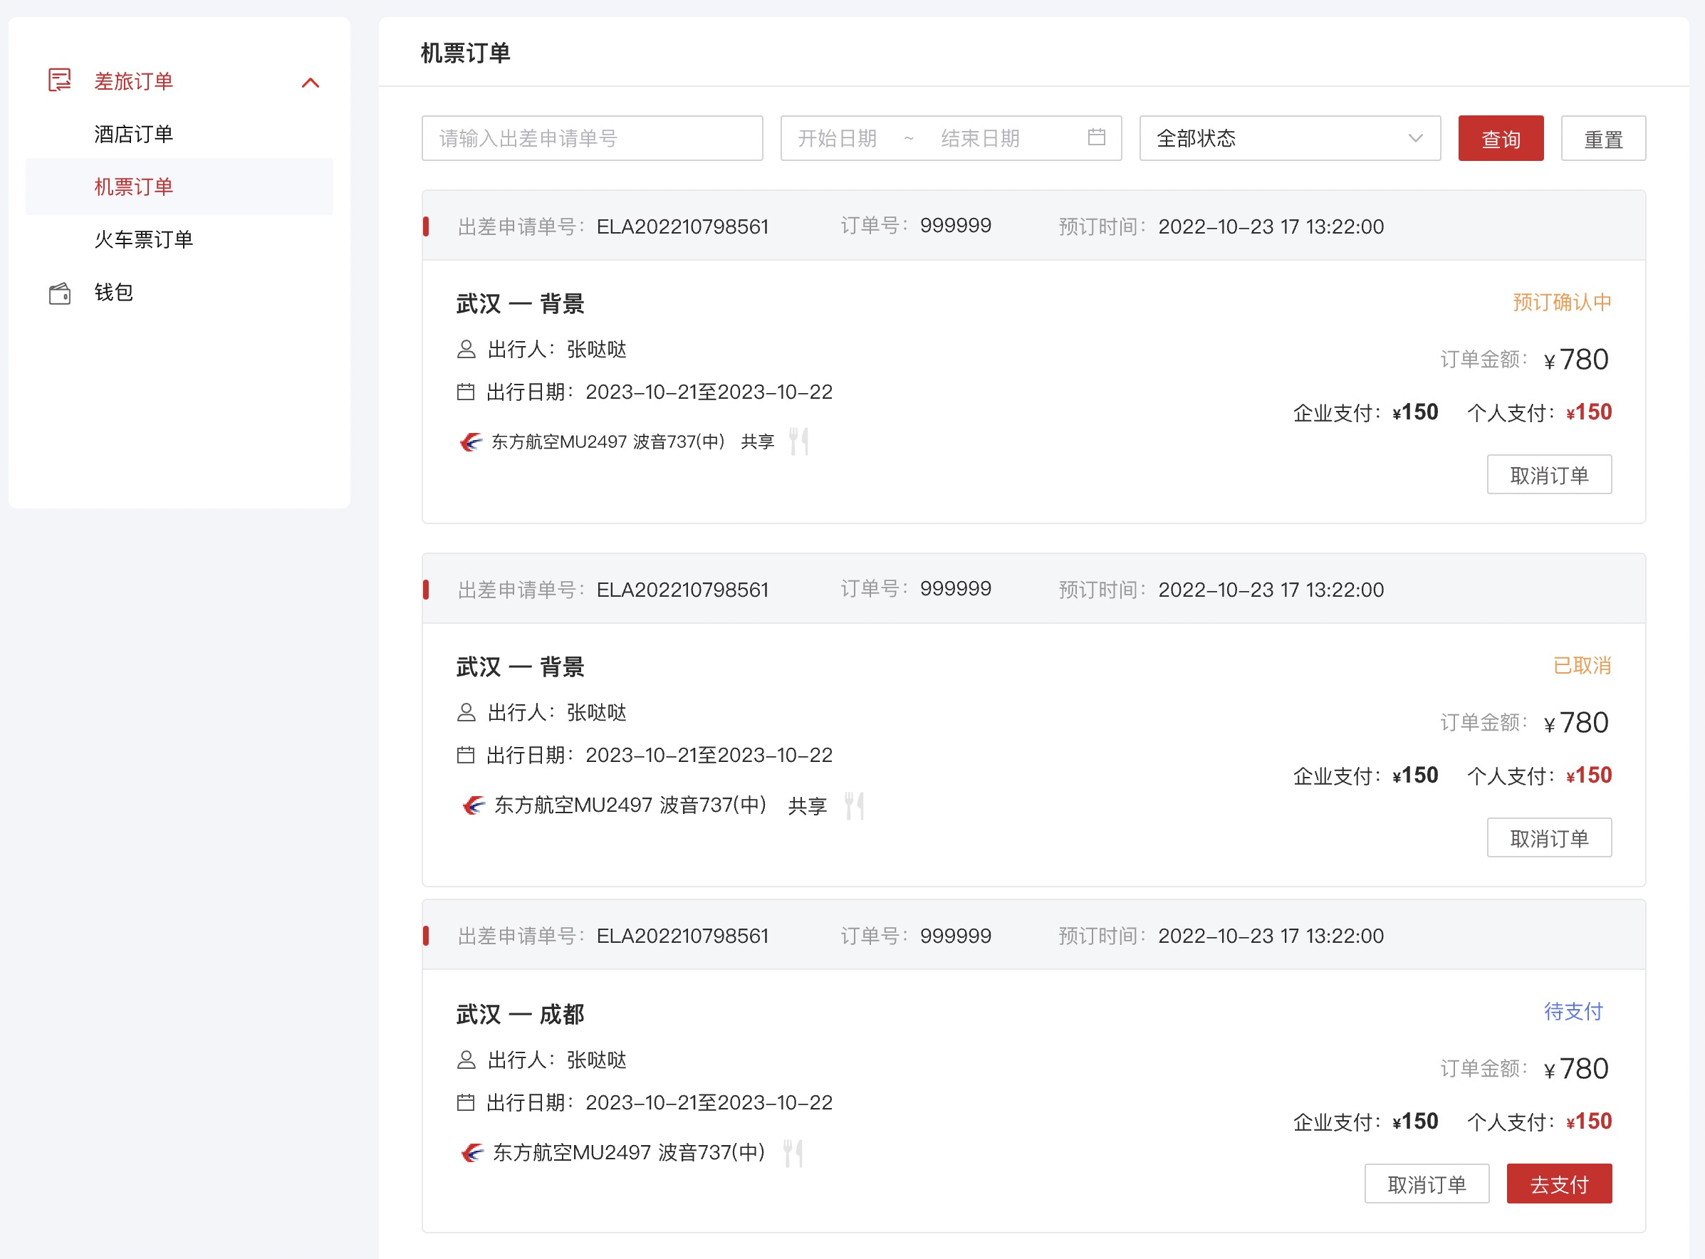Open the 酒店订单 menu item
The image size is (1705, 1259).
pyautogui.click(x=133, y=134)
